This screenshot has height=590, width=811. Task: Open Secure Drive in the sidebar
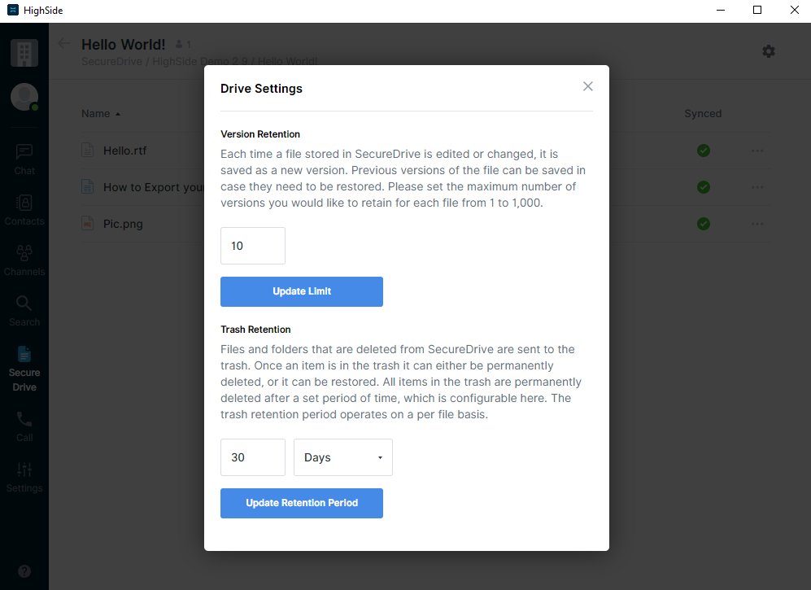(x=24, y=369)
